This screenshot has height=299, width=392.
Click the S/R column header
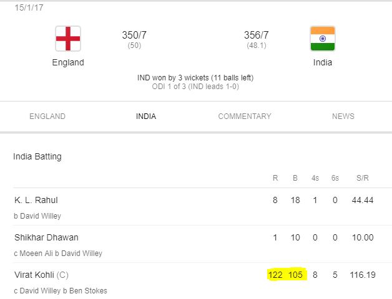[362, 178]
